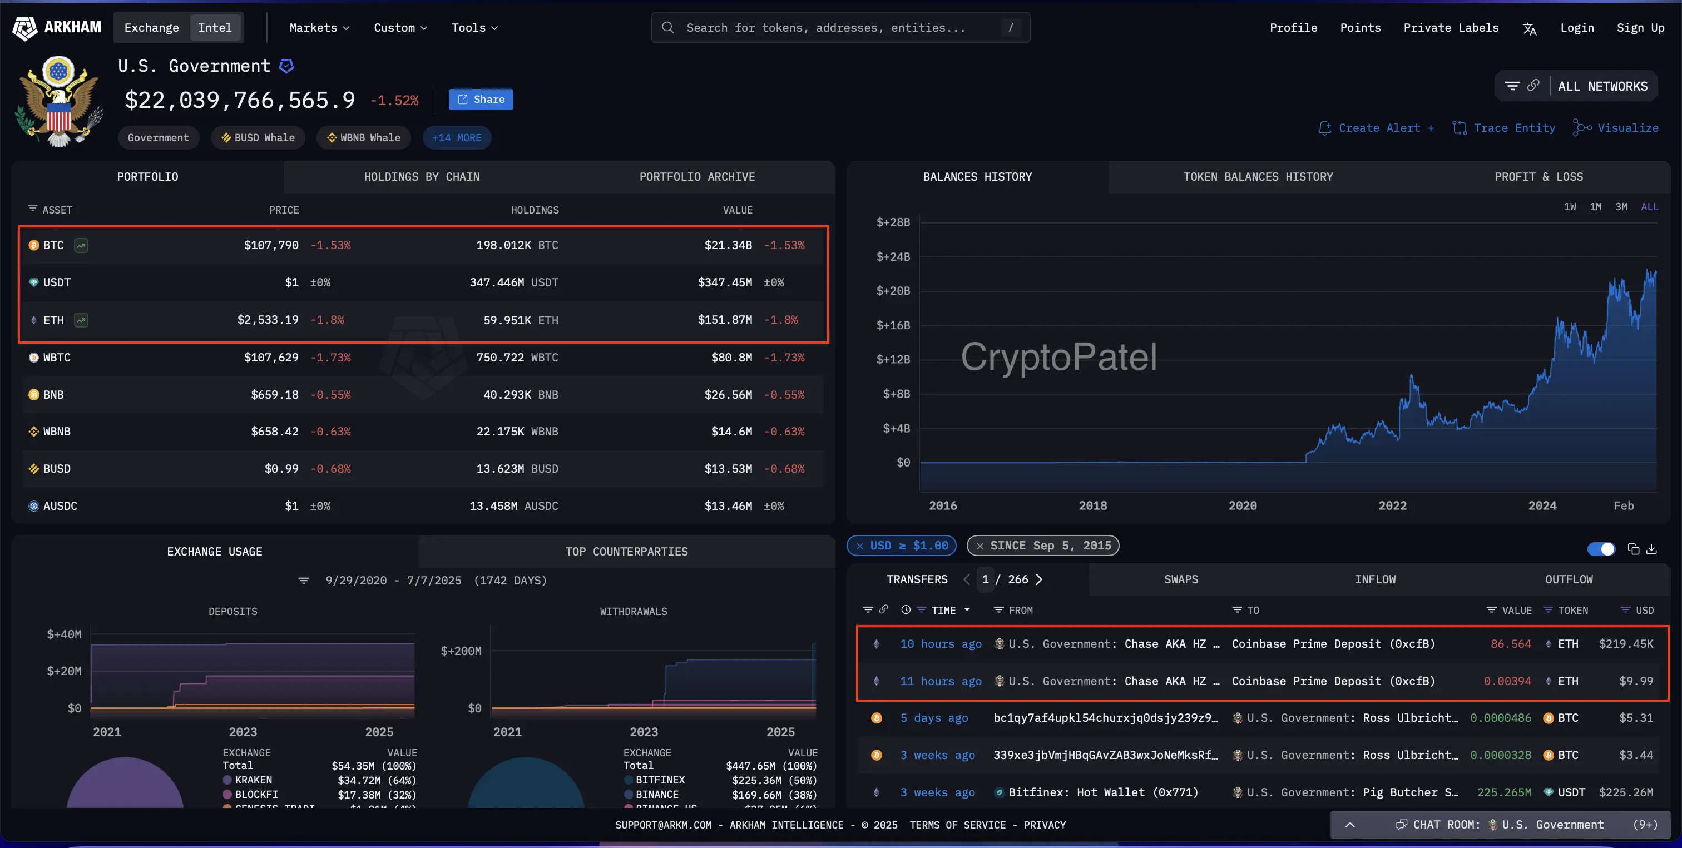The width and height of the screenshot is (1682, 848).
Task: Click the chain link icon beside ALL NETWORKS
Action: pyautogui.click(x=1533, y=86)
